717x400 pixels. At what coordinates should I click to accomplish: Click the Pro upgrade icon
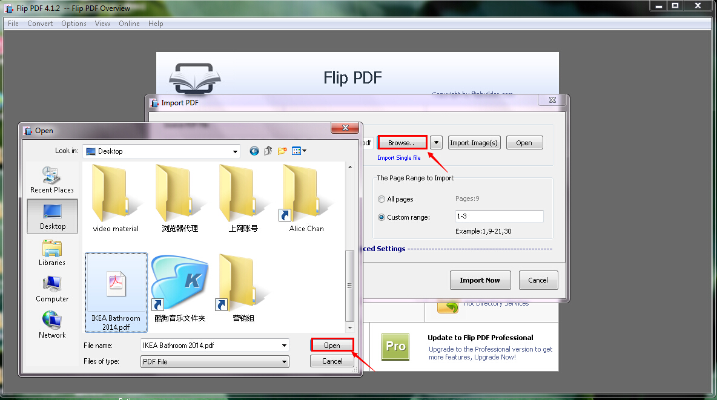pyautogui.click(x=395, y=347)
